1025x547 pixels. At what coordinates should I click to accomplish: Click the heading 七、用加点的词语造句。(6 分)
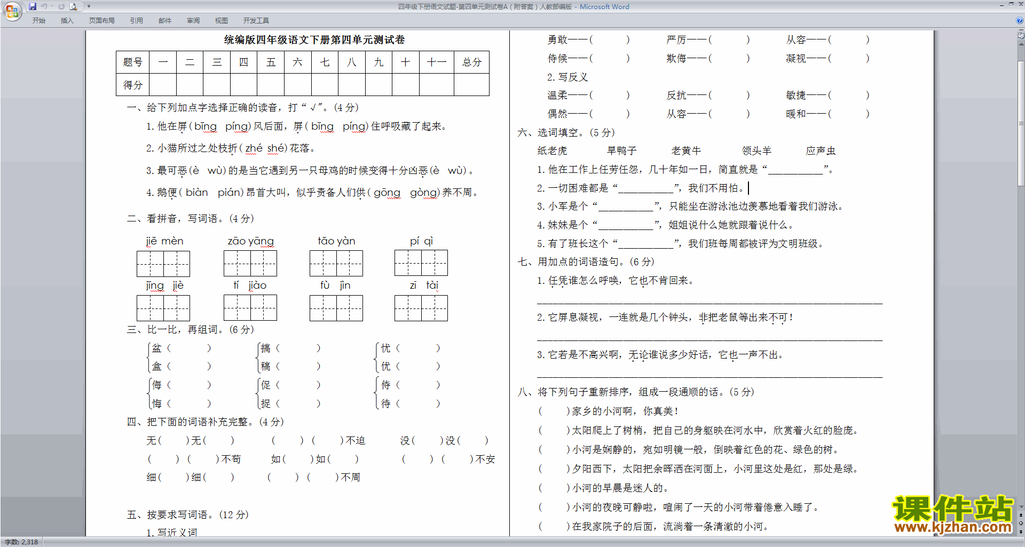[586, 262]
